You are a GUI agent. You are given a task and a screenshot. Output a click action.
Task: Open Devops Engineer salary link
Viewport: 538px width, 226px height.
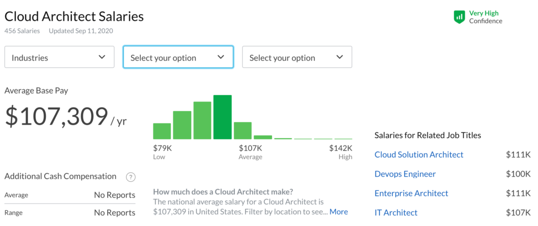point(405,174)
